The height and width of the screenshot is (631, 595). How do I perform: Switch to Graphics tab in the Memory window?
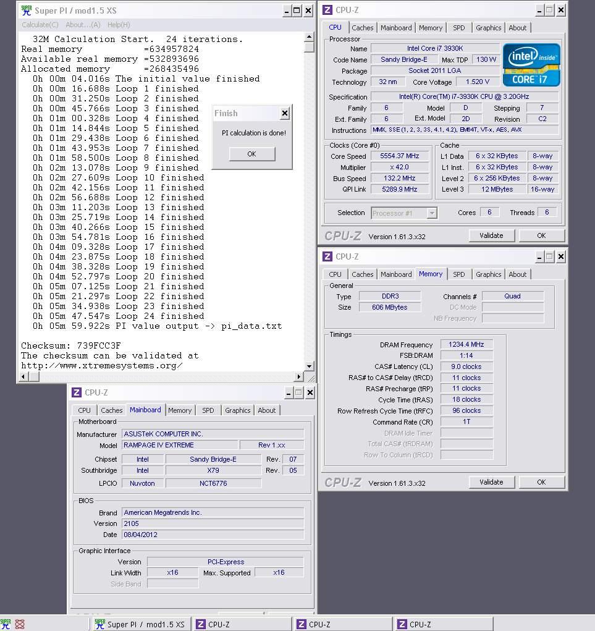coord(488,274)
